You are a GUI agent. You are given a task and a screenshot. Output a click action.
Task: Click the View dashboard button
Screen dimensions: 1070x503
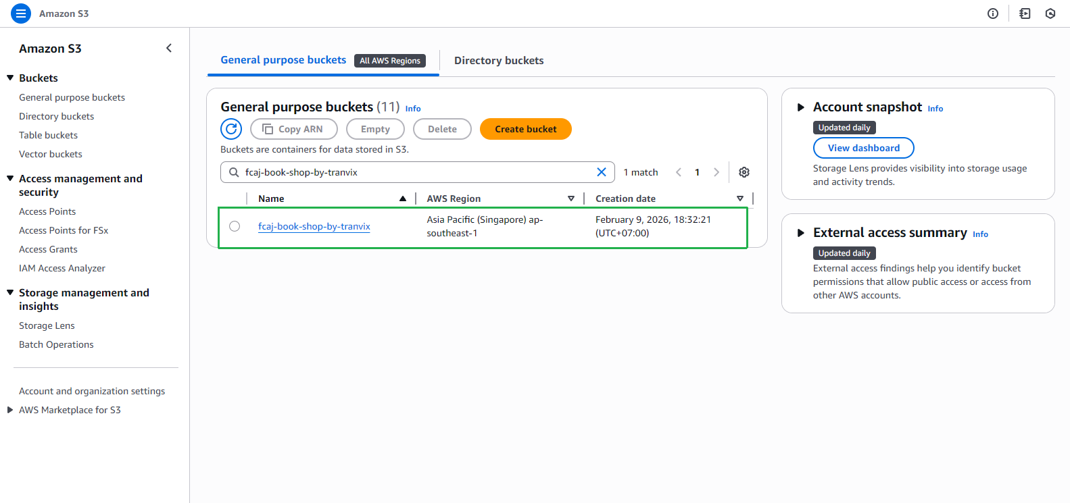coord(864,148)
